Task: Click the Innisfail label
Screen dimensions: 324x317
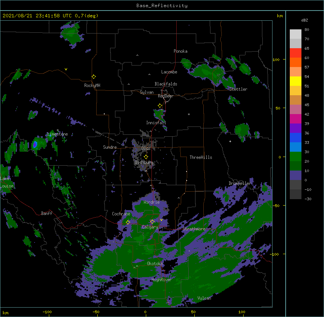Action: coord(156,123)
